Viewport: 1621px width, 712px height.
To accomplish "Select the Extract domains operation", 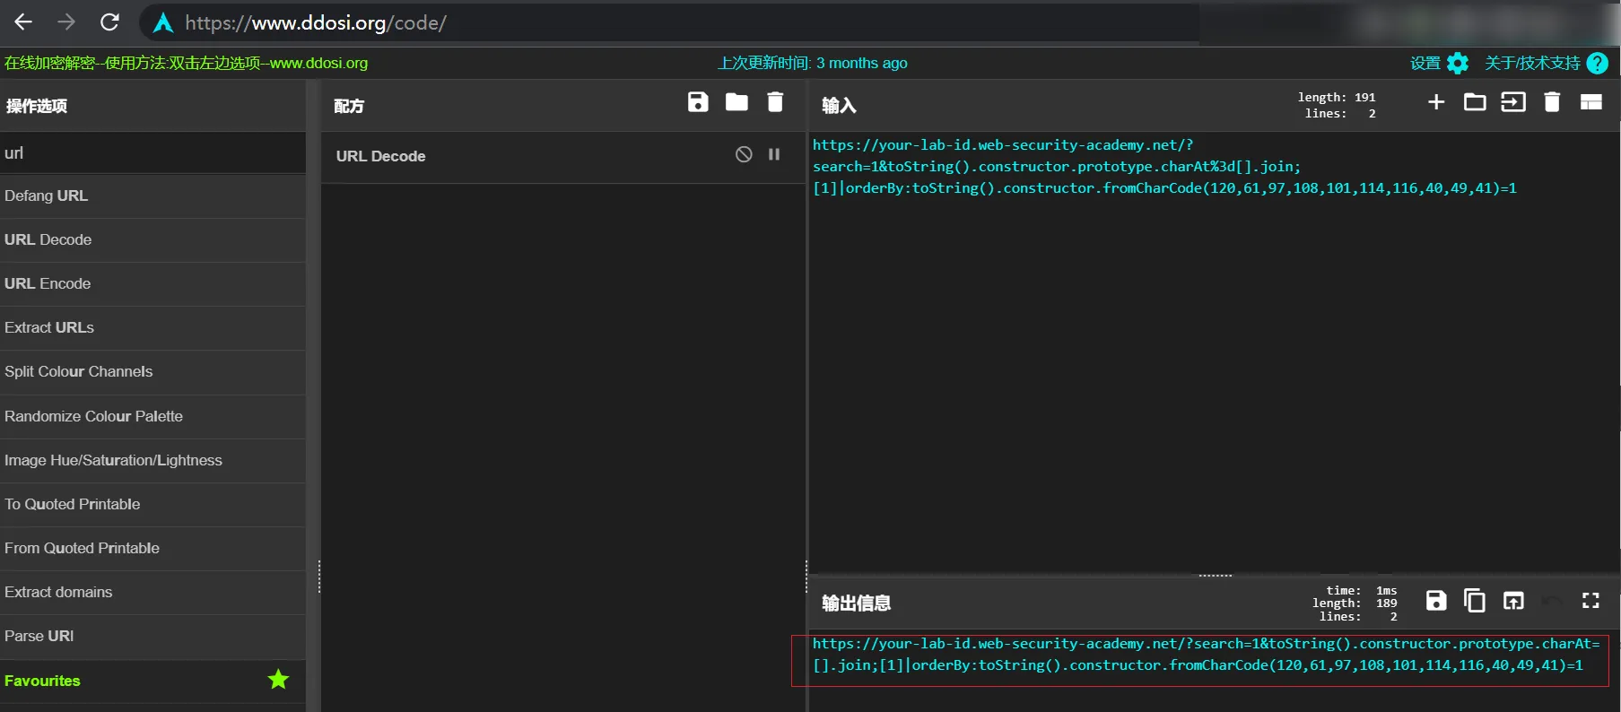I will (x=153, y=592).
